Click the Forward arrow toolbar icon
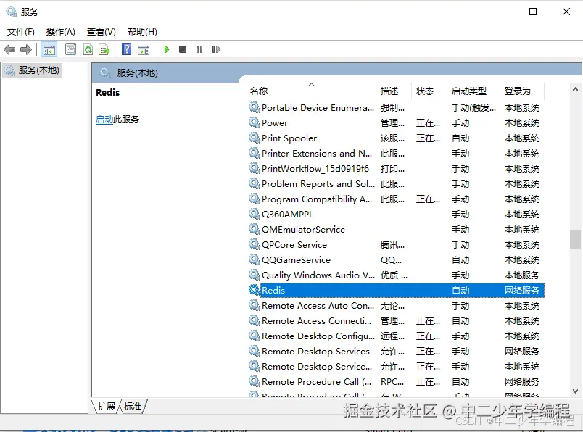The height and width of the screenshot is (432, 583). point(25,49)
